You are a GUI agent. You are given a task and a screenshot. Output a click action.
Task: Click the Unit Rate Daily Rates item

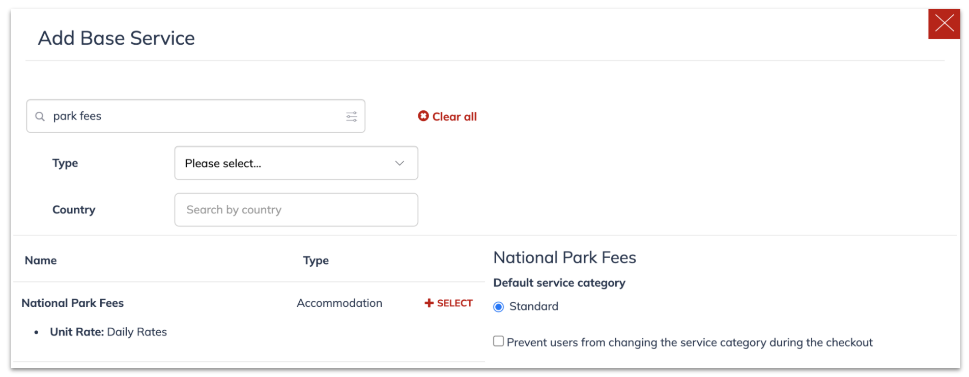click(108, 332)
